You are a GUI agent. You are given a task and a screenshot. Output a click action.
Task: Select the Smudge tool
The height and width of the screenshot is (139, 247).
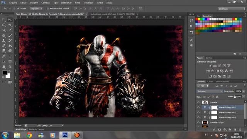pyautogui.click(x=4, y=51)
